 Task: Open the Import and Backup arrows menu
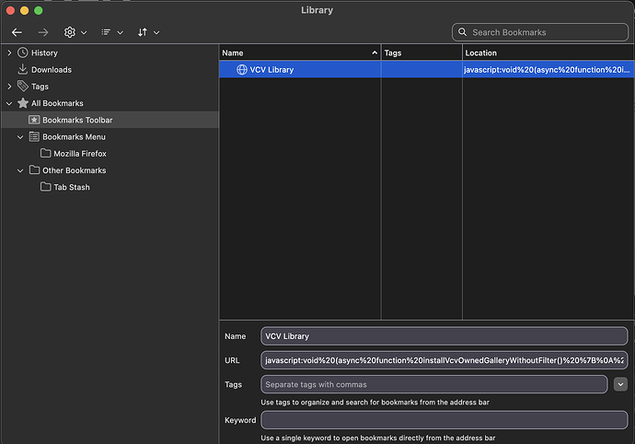[143, 32]
